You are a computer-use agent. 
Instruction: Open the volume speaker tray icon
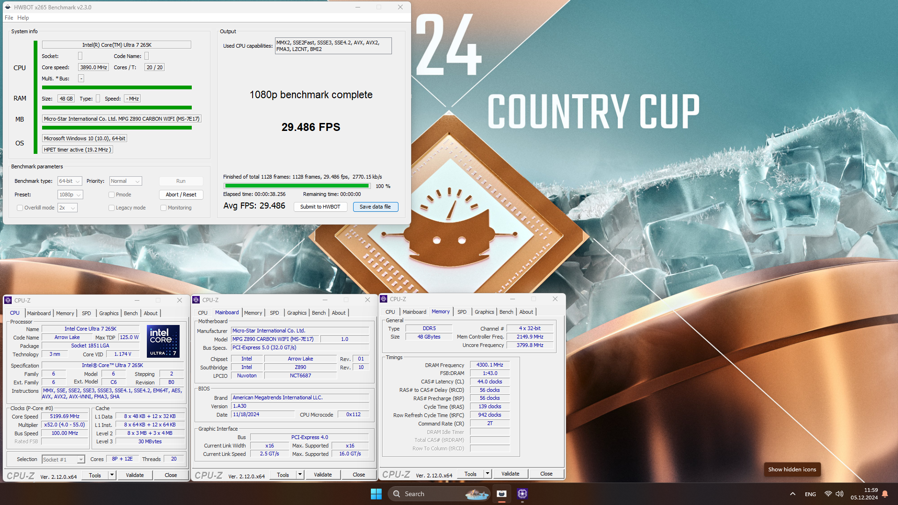click(840, 494)
